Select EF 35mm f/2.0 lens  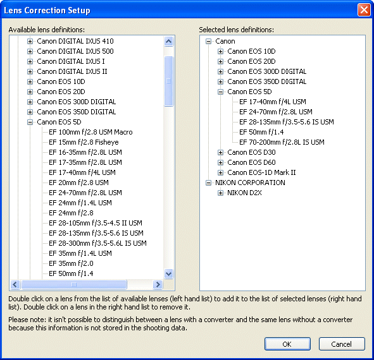71,263
